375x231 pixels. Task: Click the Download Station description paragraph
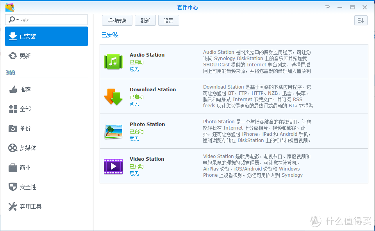pos(258,96)
